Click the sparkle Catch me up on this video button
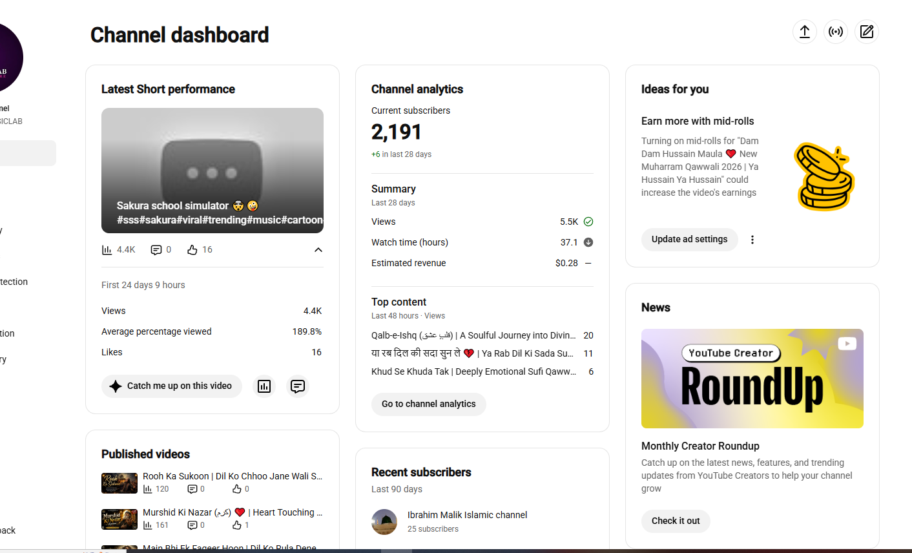The height and width of the screenshot is (553, 912). [x=172, y=386]
